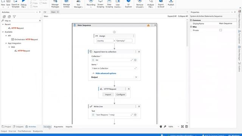Collapse the Recent group
The height and width of the screenshot is (136, 242).
tap(3, 24)
